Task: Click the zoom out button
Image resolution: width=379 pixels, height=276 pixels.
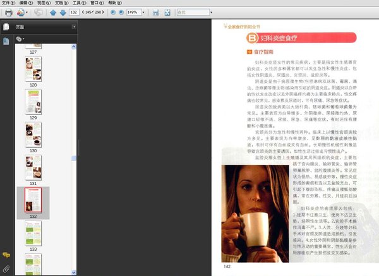Action: coord(113,13)
